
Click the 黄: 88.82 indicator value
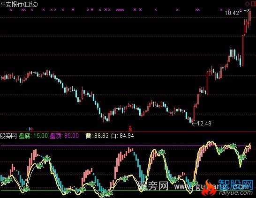(x=98, y=136)
